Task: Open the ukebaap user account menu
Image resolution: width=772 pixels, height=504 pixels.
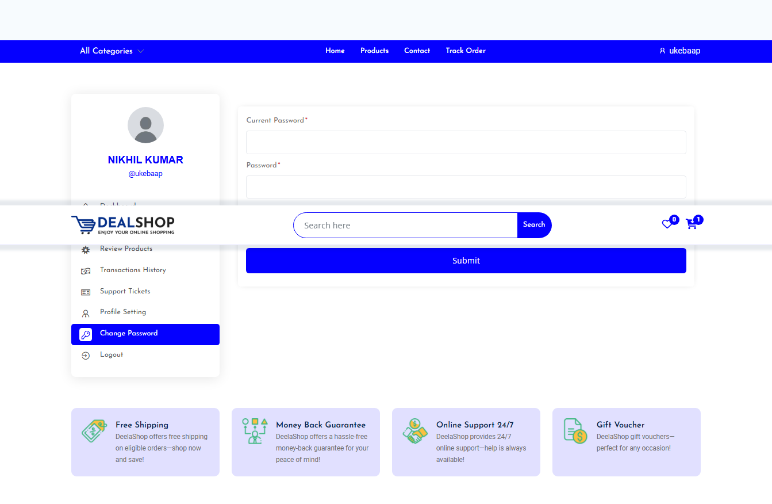Action: point(679,51)
